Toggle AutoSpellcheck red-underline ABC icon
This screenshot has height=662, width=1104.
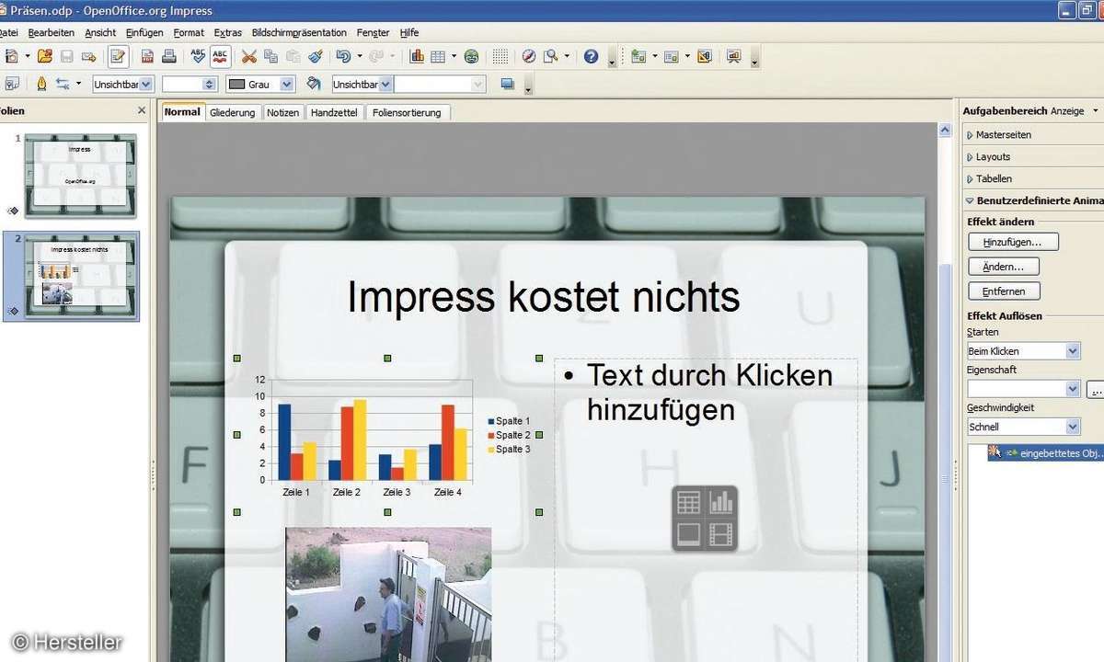[x=221, y=56]
